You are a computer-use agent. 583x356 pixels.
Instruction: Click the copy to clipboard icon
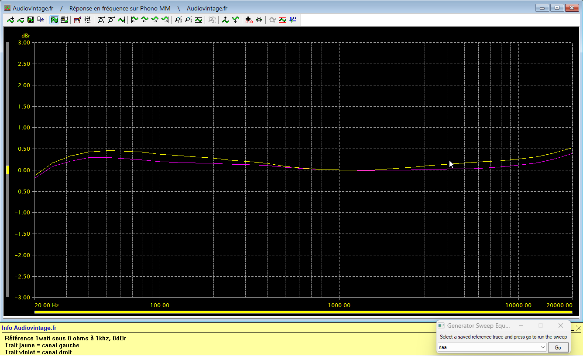(41, 20)
